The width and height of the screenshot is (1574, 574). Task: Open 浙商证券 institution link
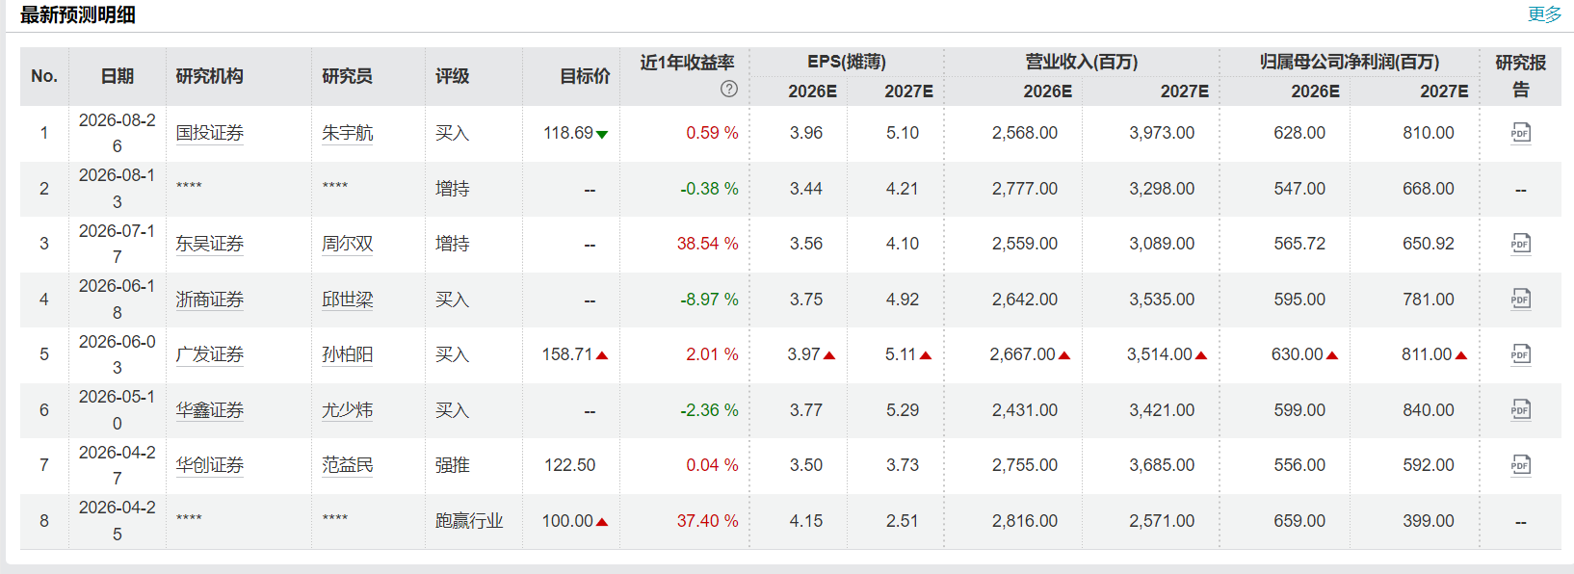click(210, 300)
